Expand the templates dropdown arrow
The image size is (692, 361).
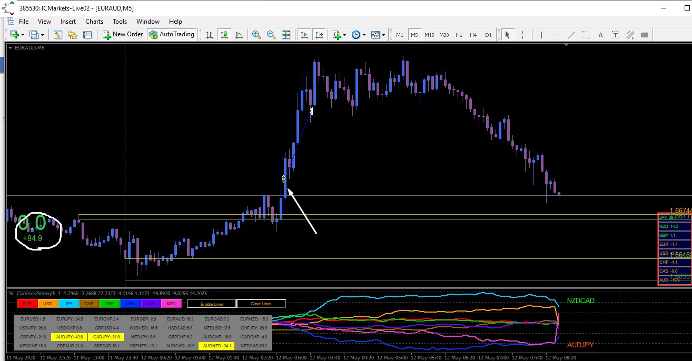point(383,35)
